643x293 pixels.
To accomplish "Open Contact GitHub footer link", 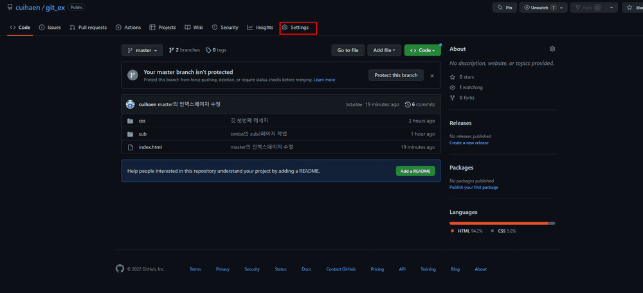I will click(341, 269).
